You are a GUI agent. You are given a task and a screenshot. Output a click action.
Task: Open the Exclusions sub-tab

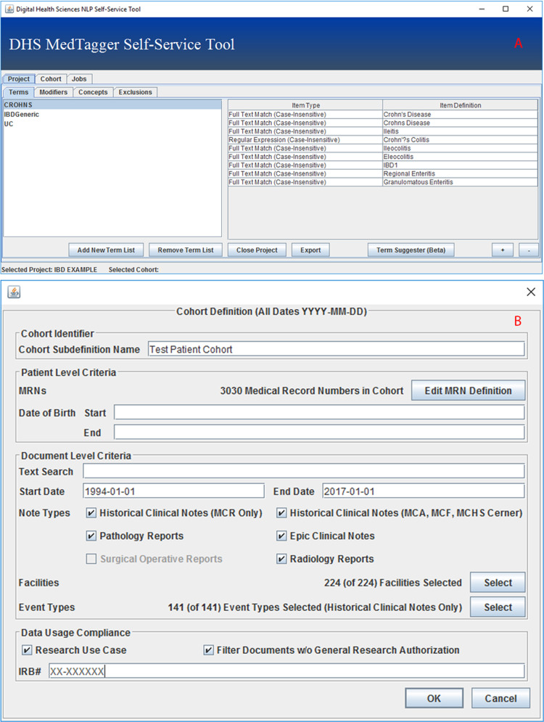135,92
